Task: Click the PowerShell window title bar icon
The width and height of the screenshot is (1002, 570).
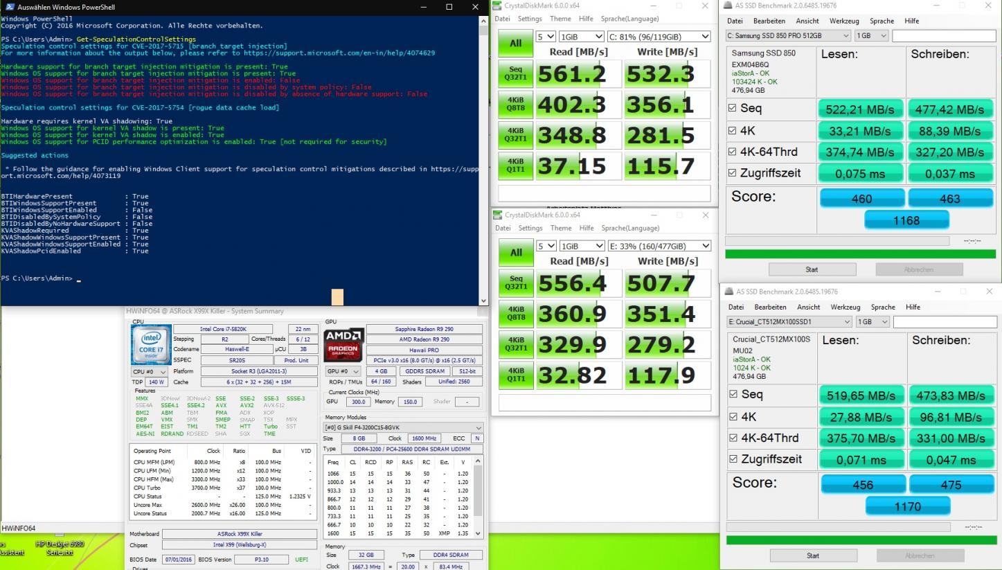Action: point(9,7)
